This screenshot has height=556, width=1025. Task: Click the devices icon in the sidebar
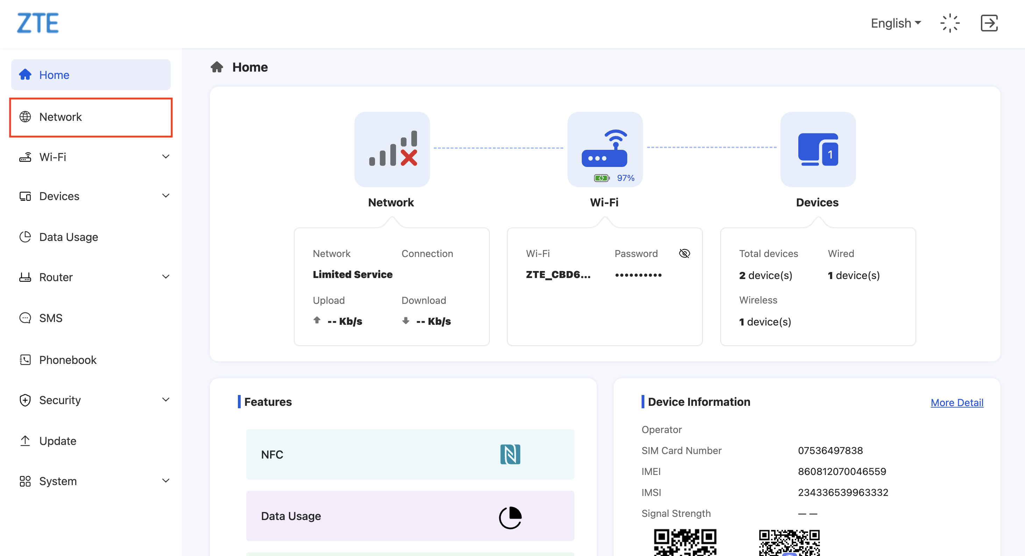[x=25, y=196]
